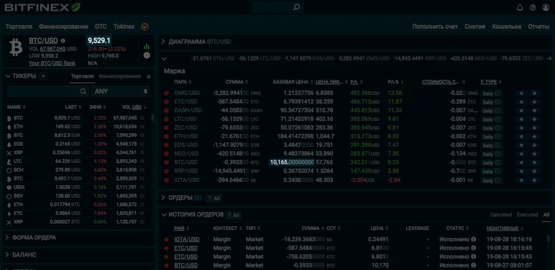Star the ETH 169.62 USD ticker row

142,126
